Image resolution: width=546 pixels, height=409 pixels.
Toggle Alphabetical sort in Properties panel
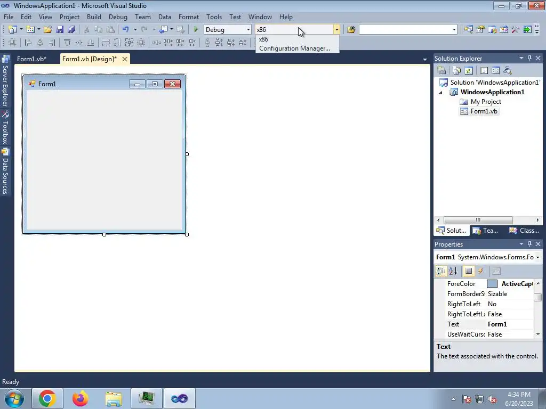click(x=453, y=271)
